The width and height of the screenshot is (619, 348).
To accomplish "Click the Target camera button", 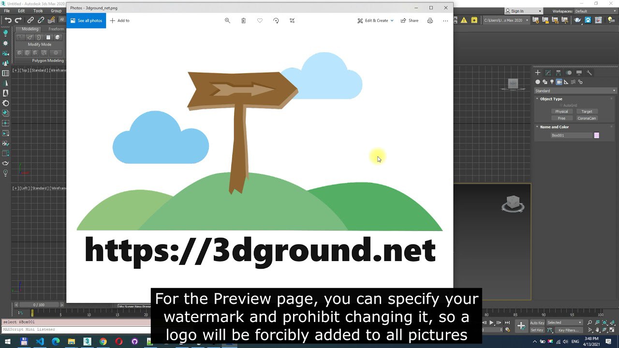I will (x=587, y=112).
